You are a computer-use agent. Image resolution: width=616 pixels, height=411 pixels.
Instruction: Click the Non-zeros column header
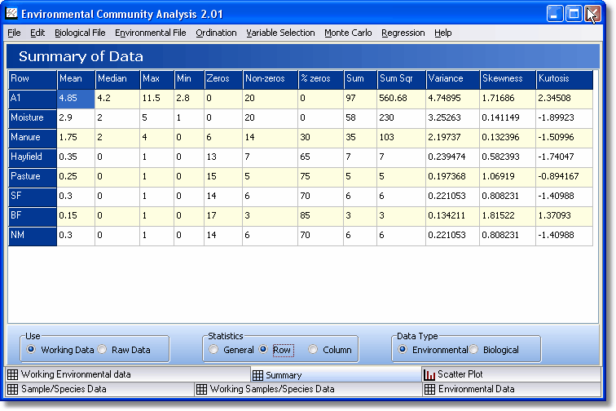(271, 80)
